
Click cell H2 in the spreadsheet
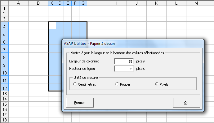click(x=97, y=14)
